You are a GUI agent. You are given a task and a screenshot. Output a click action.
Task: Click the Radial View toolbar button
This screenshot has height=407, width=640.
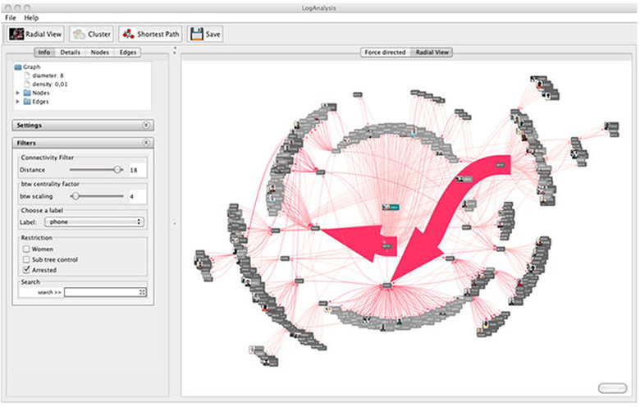[35, 34]
